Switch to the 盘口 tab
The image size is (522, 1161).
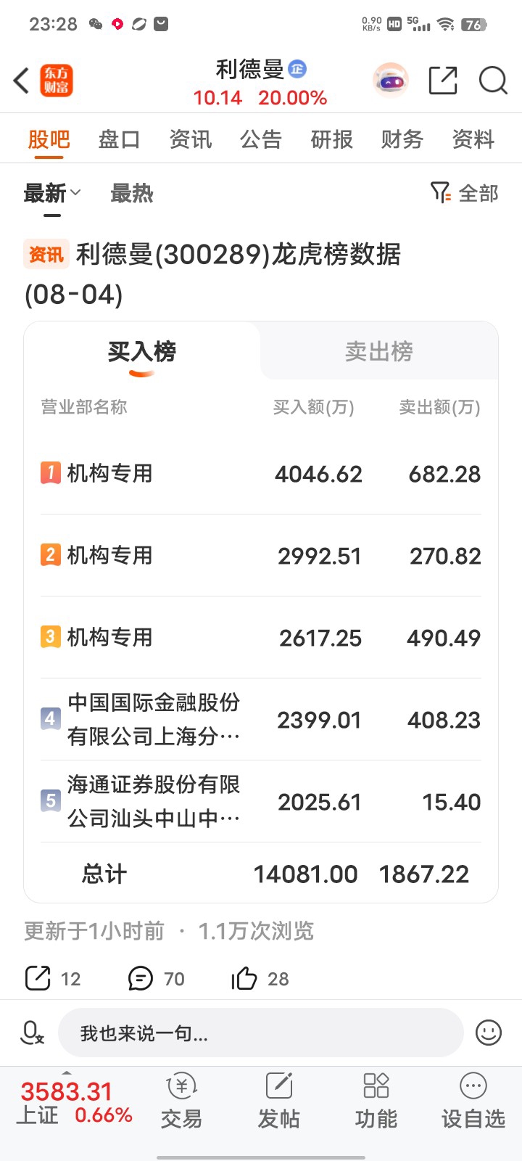120,139
